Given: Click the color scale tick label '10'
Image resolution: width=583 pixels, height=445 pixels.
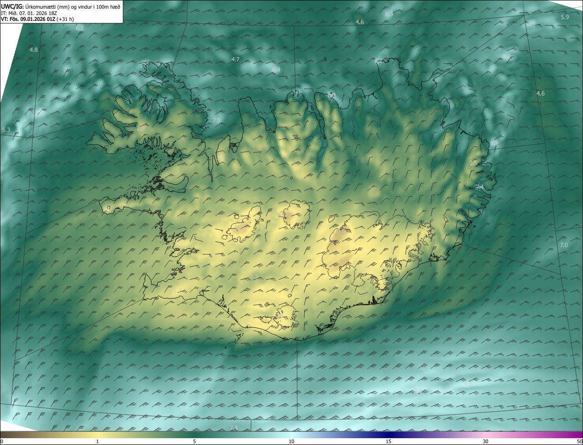Looking at the screenshot, I should point(291,441).
